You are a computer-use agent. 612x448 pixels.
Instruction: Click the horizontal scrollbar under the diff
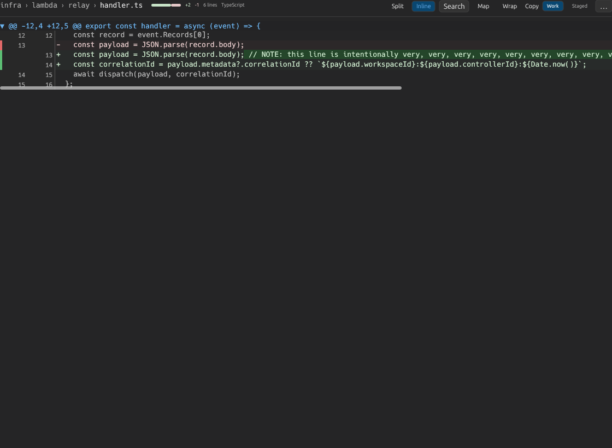(201, 88)
